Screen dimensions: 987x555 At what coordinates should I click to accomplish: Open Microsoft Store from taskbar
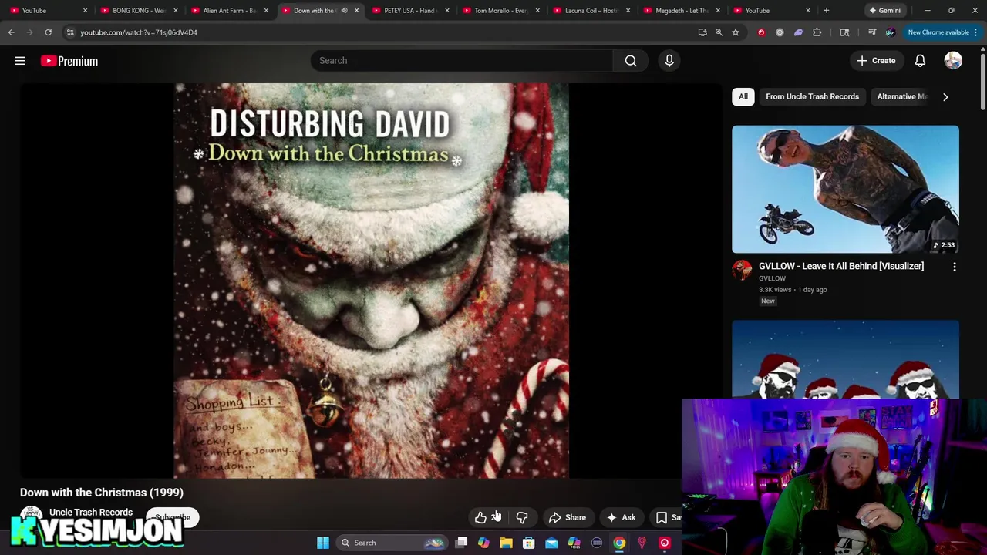(x=529, y=543)
